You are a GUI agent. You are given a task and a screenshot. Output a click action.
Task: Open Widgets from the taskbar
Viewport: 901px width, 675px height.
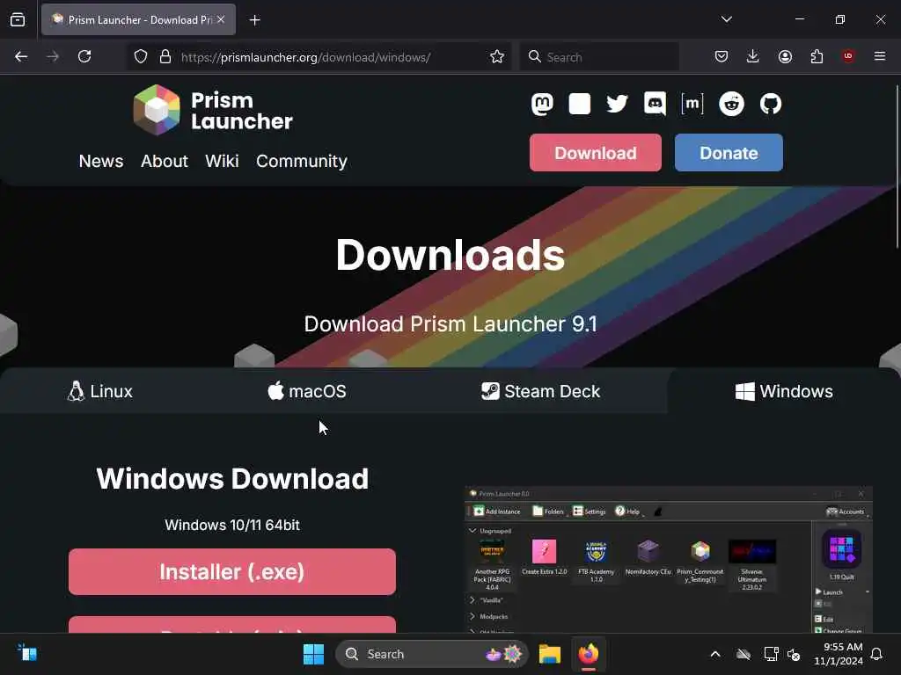[x=27, y=653]
